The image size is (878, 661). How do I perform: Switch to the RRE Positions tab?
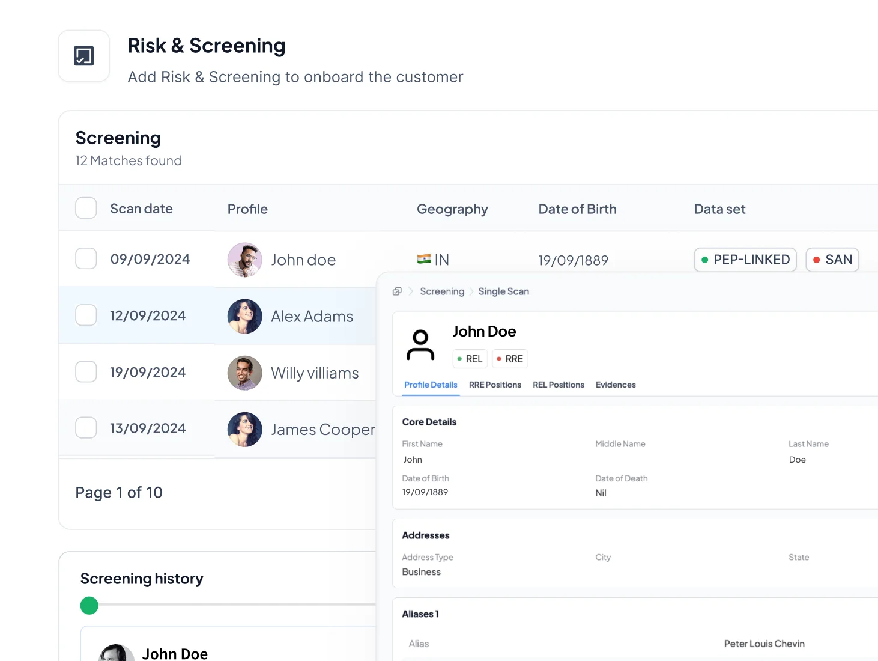[x=495, y=385]
